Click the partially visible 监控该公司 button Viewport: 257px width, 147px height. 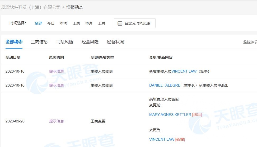click(x=250, y=42)
